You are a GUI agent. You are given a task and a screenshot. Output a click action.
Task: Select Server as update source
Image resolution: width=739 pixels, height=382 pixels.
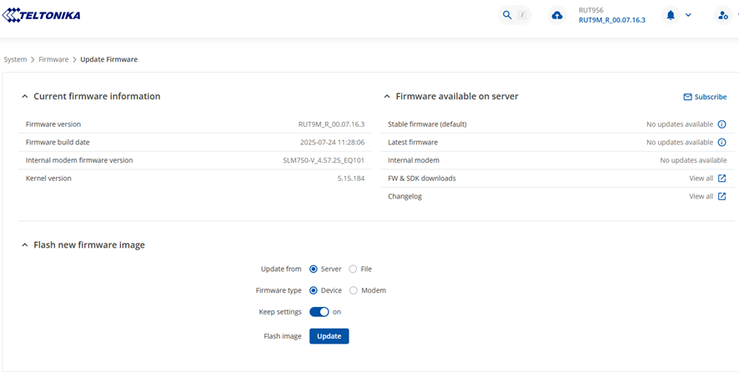tap(314, 269)
